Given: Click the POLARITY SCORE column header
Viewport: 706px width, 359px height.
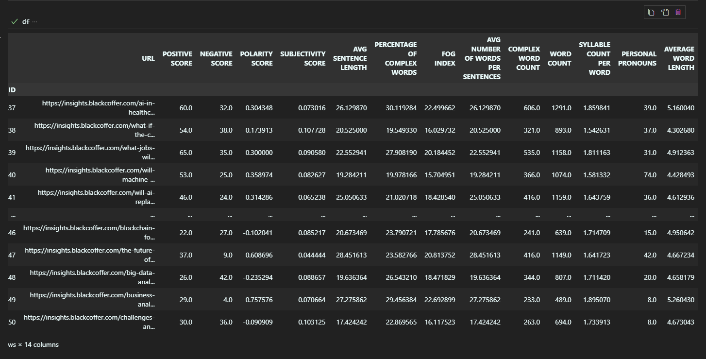Looking at the screenshot, I should (256, 58).
